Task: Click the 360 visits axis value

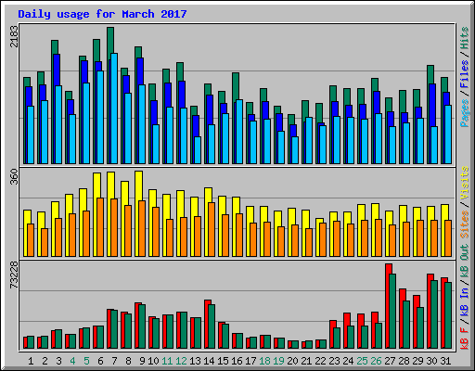Action: [x=14, y=176]
